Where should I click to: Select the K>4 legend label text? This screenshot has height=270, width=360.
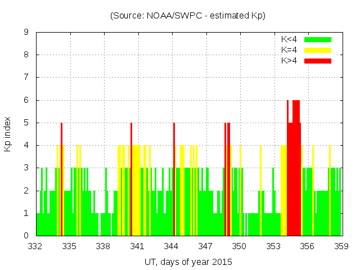290,60
